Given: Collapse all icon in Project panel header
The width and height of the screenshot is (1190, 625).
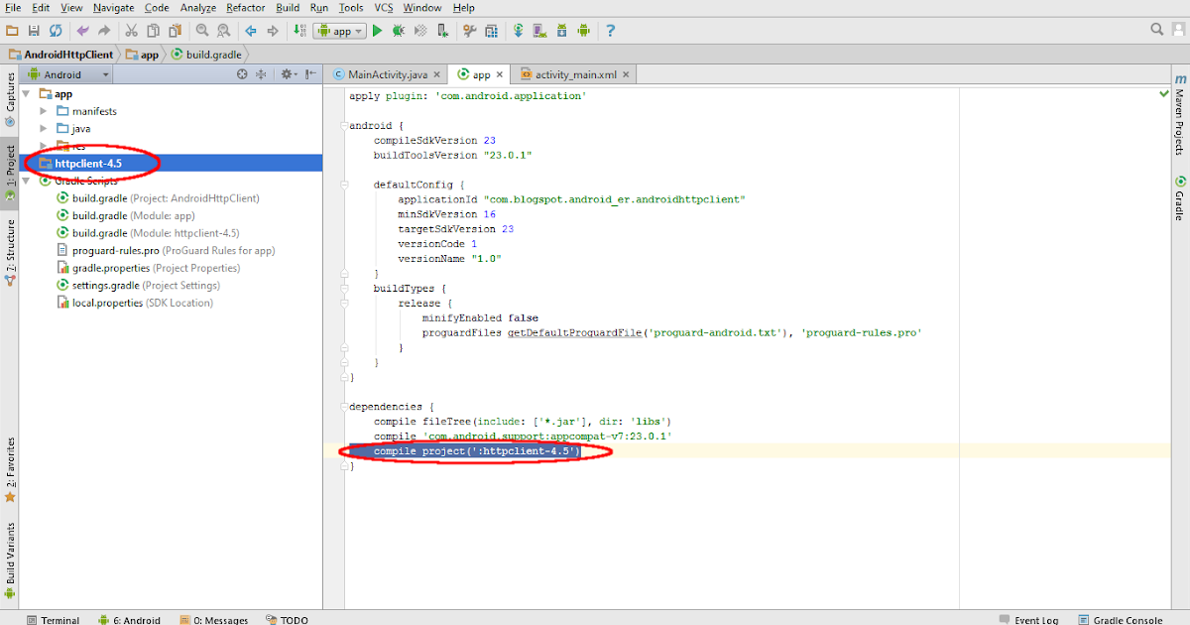Looking at the screenshot, I should click(262, 74).
